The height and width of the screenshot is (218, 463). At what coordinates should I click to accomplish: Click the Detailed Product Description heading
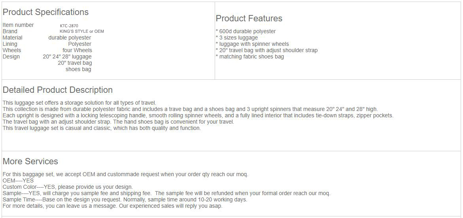coord(58,90)
